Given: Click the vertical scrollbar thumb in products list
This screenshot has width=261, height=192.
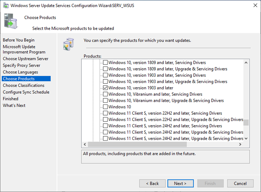Looking at the screenshot, I should [246, 123].
